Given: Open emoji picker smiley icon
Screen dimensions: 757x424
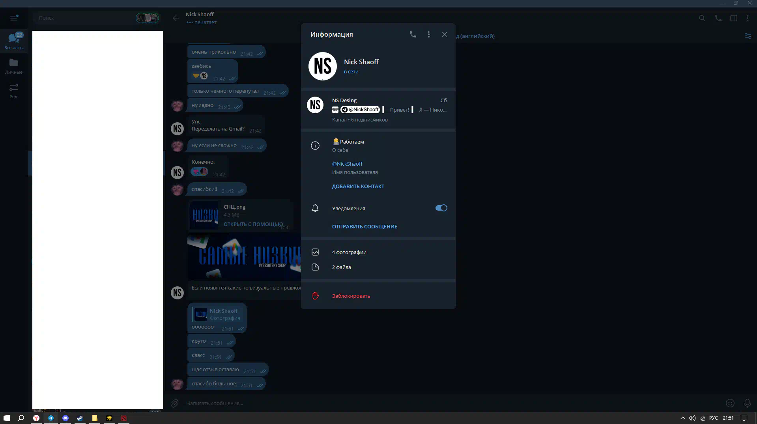Looking at the screenshot, I should pos(730,403).
